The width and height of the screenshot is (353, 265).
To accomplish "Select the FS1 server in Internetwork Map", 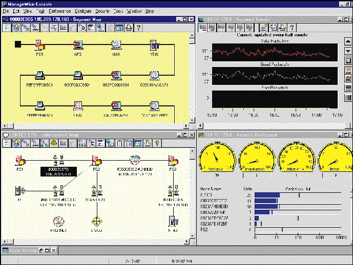I will [x=20, y=160].
